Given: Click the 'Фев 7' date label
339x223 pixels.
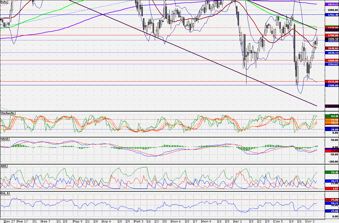Looking at the screenshot, I should pos(46,221).
